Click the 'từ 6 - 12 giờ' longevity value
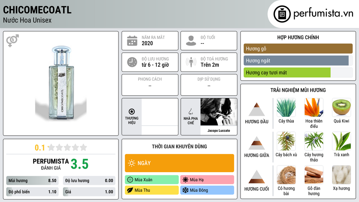The width and height of the screenshot is (359, 202). [x=155, y=65]
